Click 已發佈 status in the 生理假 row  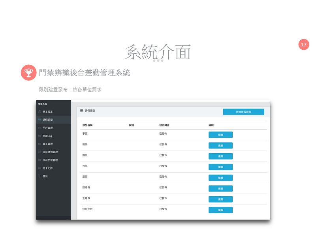[163, 198]
